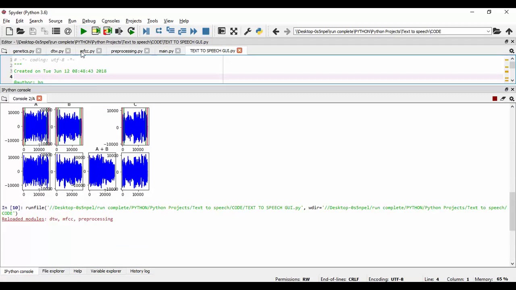Switch to the Variable explorer tab
516x290 pixels.
click(x=106, y=271)
